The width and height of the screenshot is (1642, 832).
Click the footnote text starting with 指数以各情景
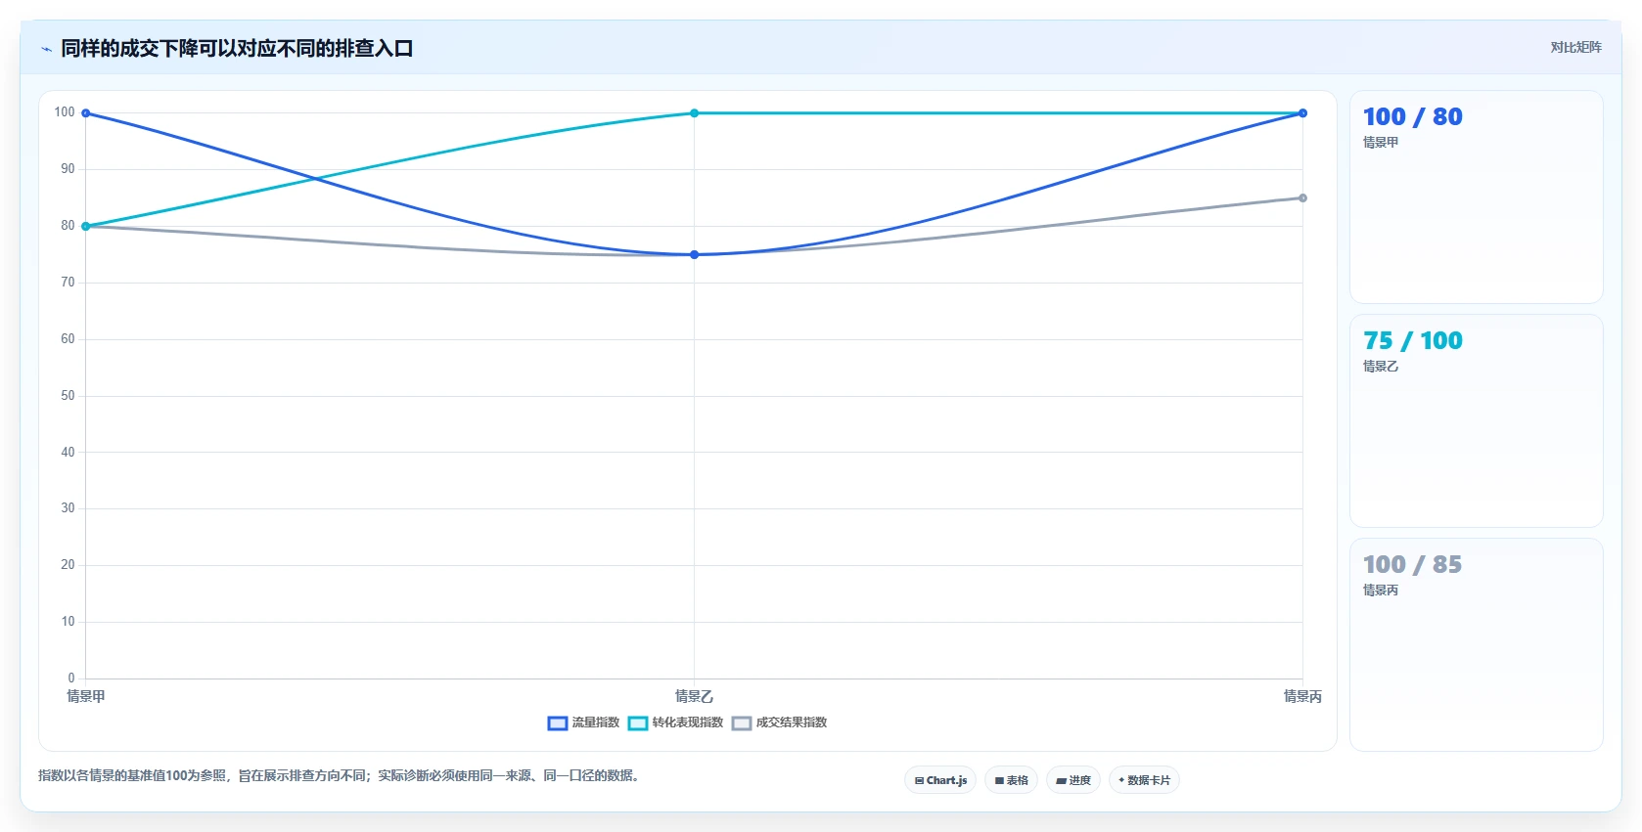point(339,775)
